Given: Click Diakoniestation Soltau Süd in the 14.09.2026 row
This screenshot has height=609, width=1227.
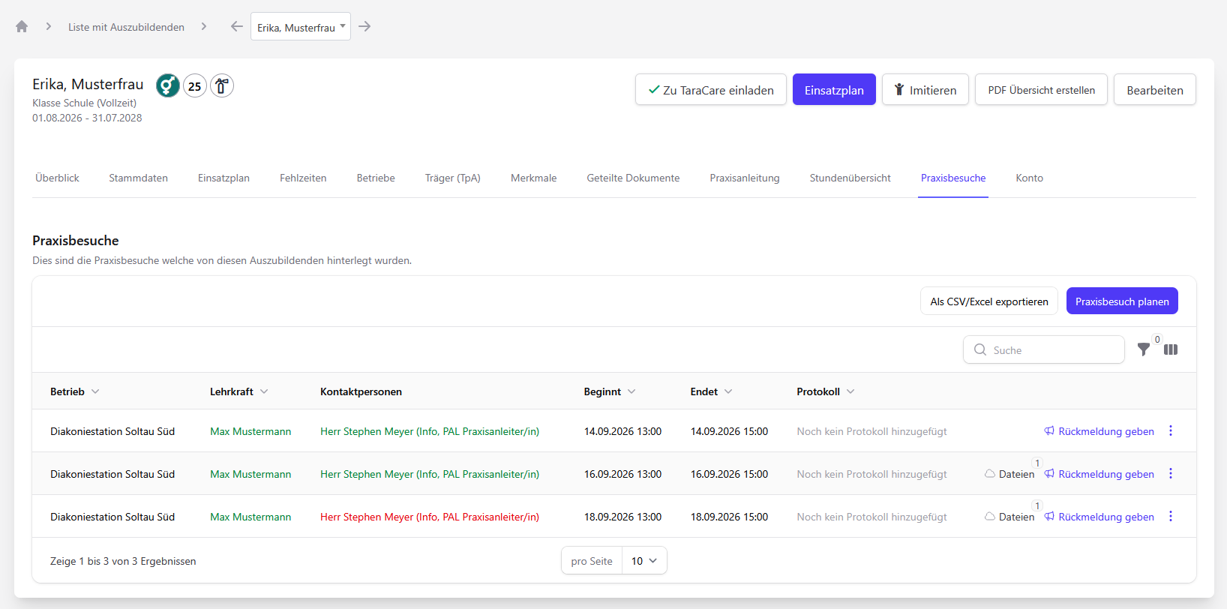Looking at the screenshot, I should coord(112,431).
